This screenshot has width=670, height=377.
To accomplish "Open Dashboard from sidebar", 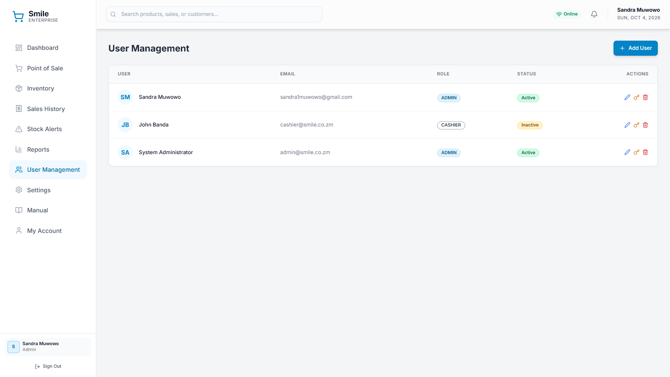I will (48, 48).
